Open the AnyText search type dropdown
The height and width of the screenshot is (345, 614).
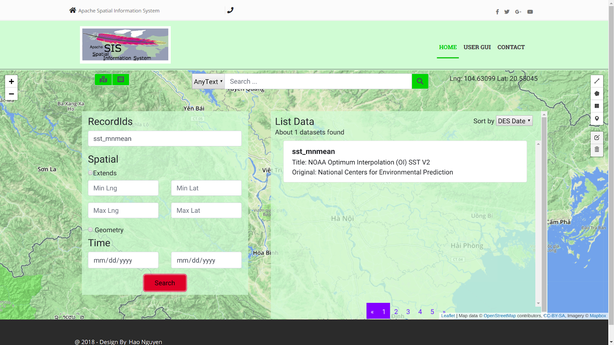pyautogui.click(x=208, y=81)
